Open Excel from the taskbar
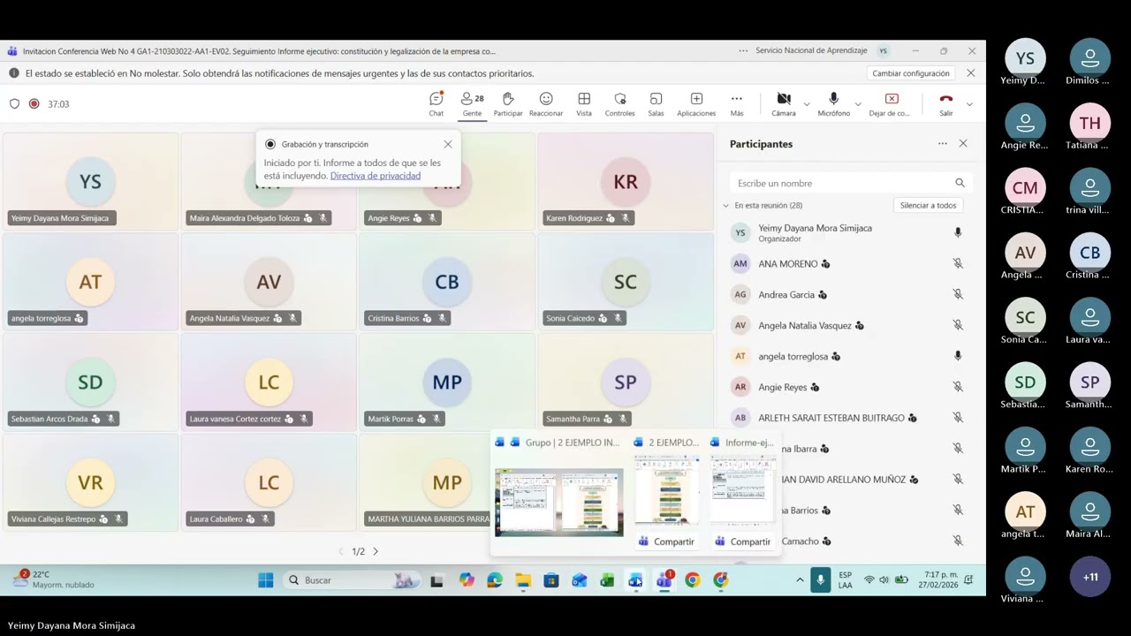Image resolution: width=1131 pixels, height=636 pixels. pyautogui.click(x=607, y=580)
